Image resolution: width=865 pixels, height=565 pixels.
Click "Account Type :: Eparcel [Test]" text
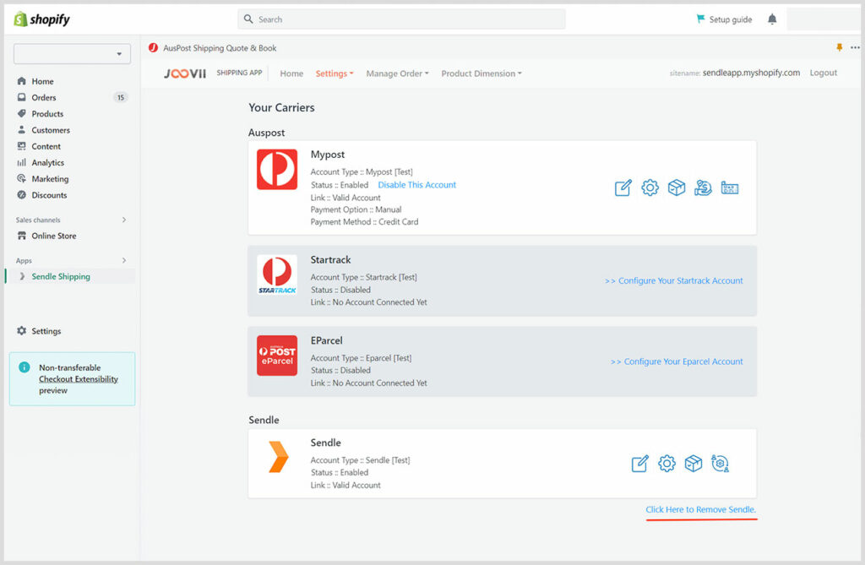click(361, 358)
